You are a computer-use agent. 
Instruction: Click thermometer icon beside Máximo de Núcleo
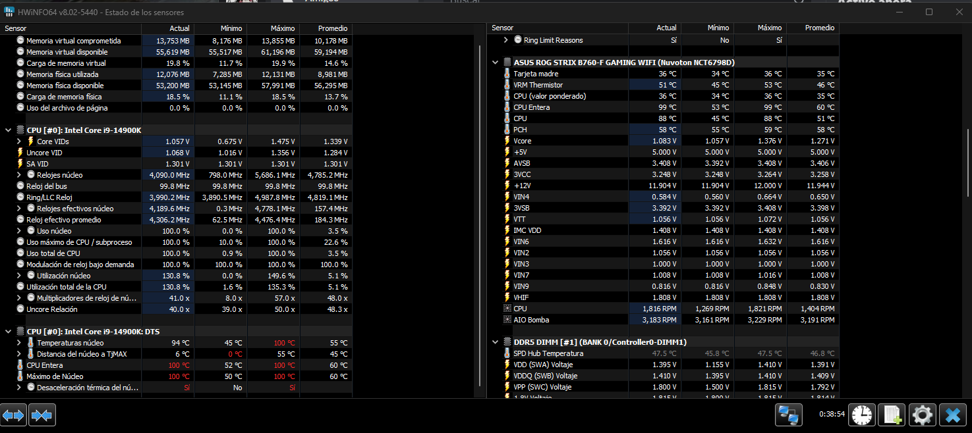(x=20, y=376)
